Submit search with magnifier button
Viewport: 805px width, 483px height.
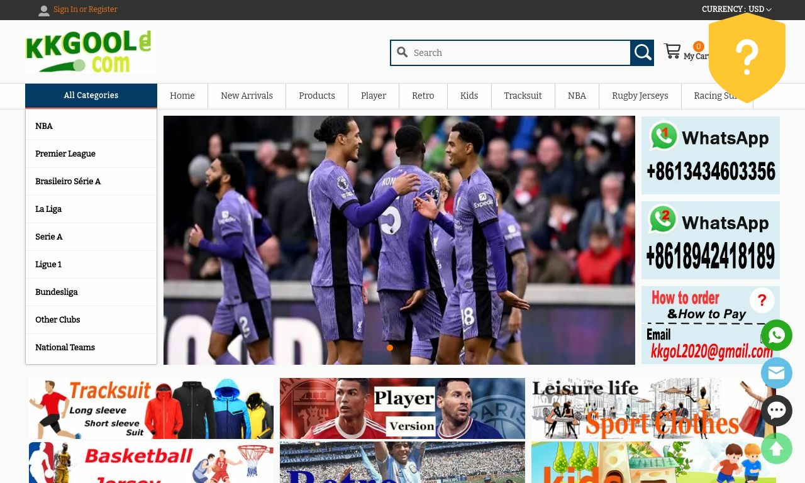point(642,53)
